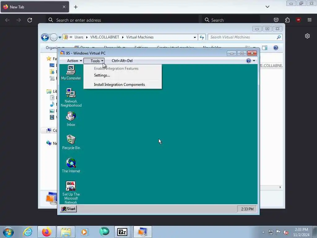Image resolution: width=317 pixels, height=238 pixels.
Task: Click Explorer forward navigation button
Action: (x=54, y=37)
